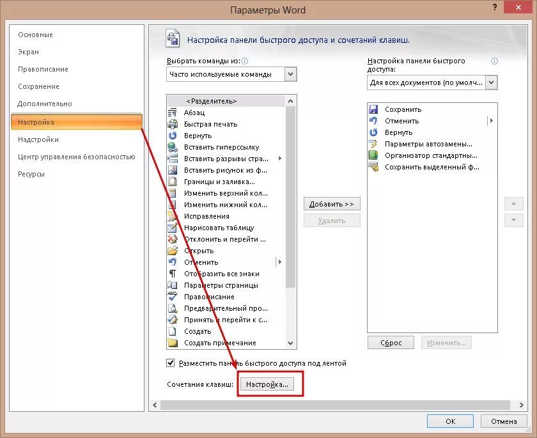
Task: Click the Отменить icon in quick access list
Action: point(373,121)
